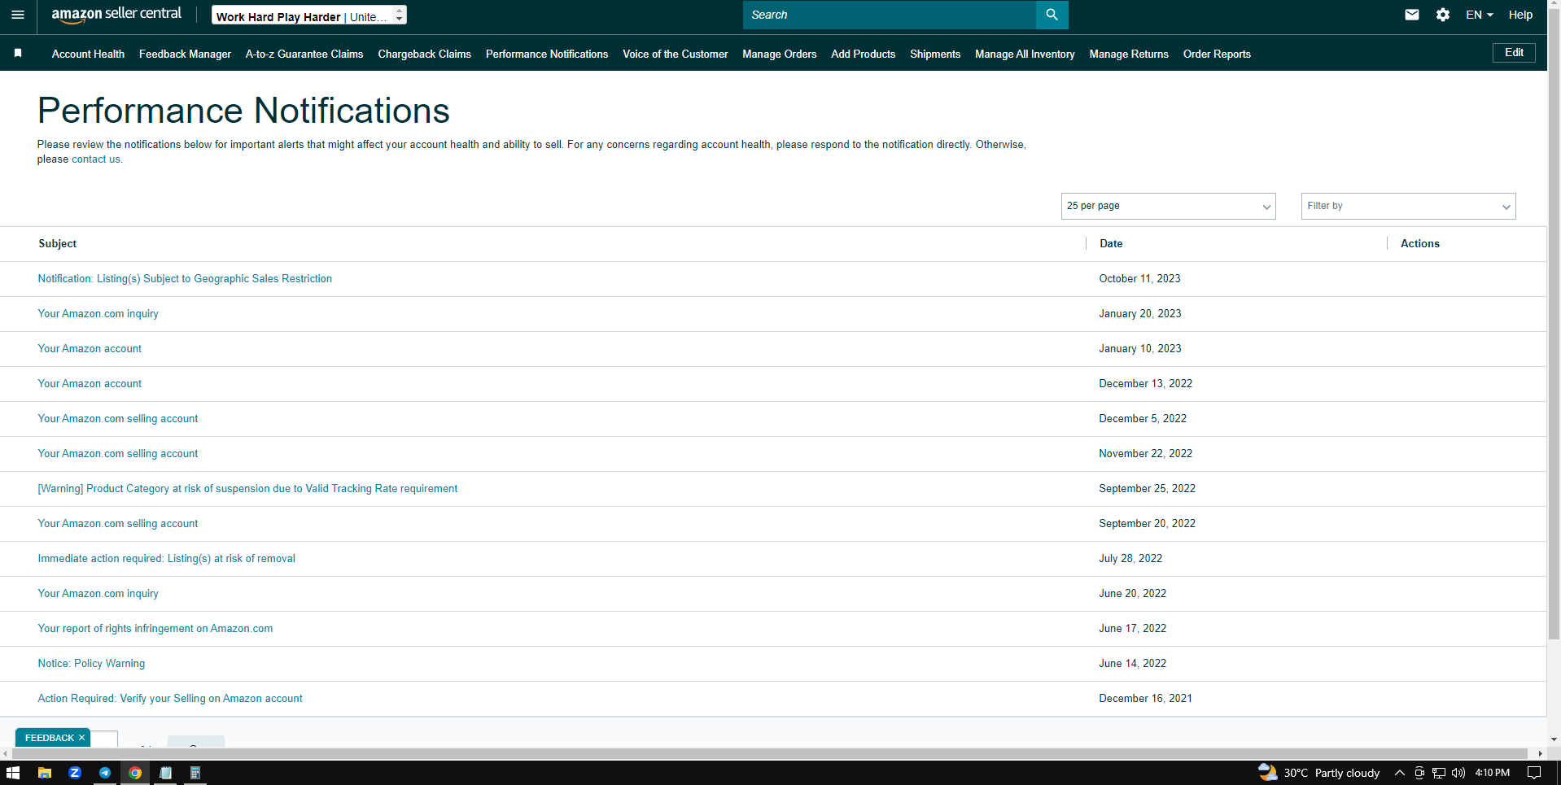Open the account/marketplace switcher dropdown
This screenshot has width=1561, height=785.
tap(309, 15)
